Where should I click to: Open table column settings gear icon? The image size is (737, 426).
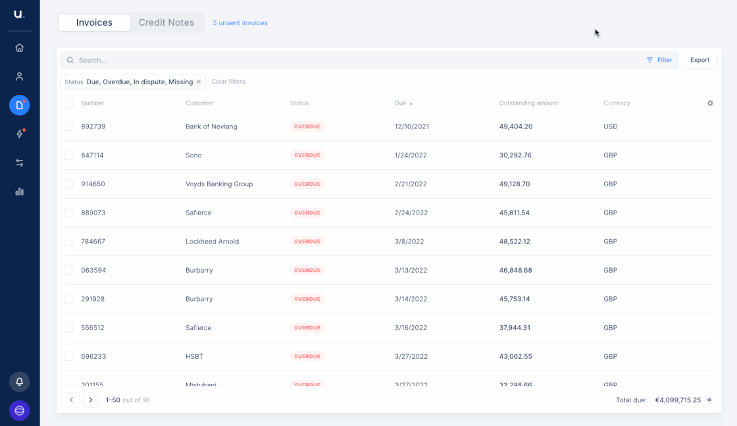click(x=710, y=103)
